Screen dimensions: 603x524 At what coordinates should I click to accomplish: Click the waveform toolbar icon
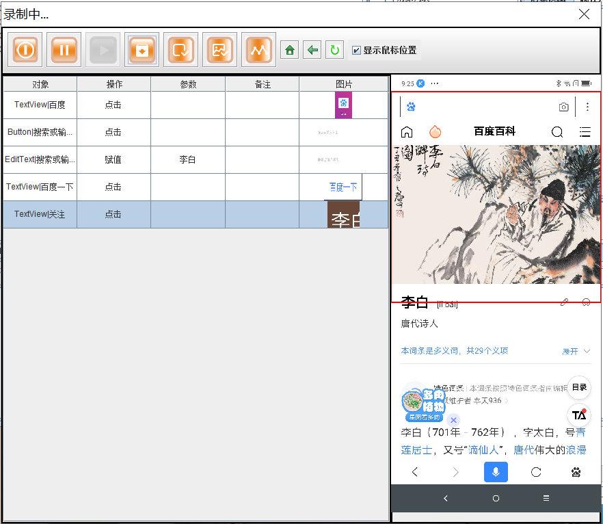tap(258, 50)
